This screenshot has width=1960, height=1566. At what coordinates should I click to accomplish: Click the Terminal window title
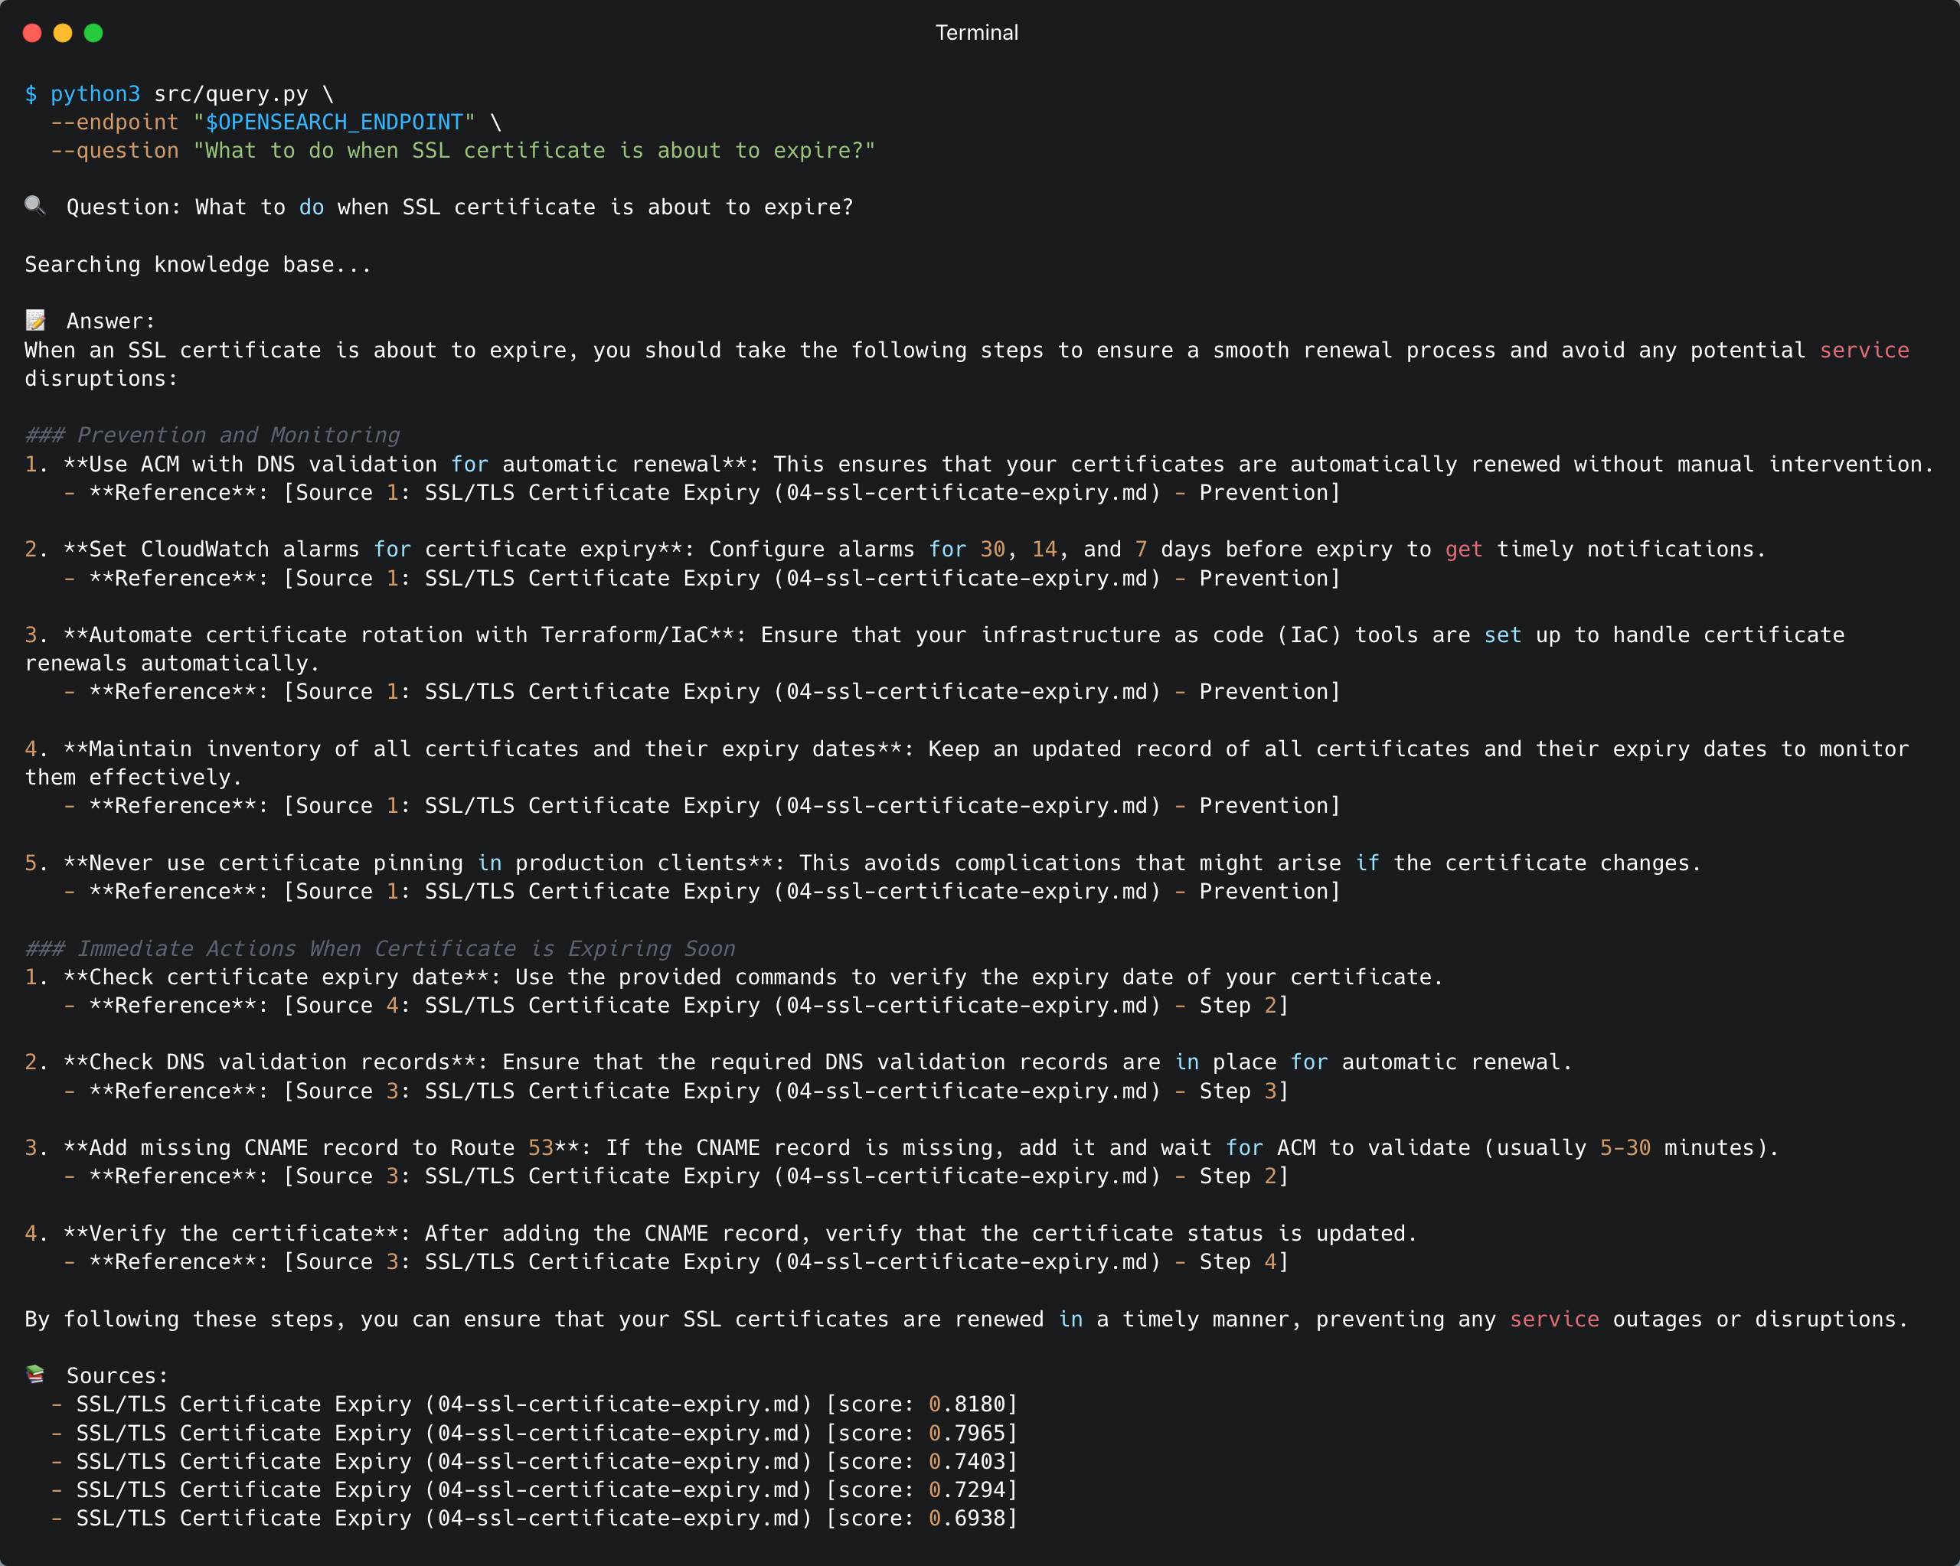(x=976, y=33)
